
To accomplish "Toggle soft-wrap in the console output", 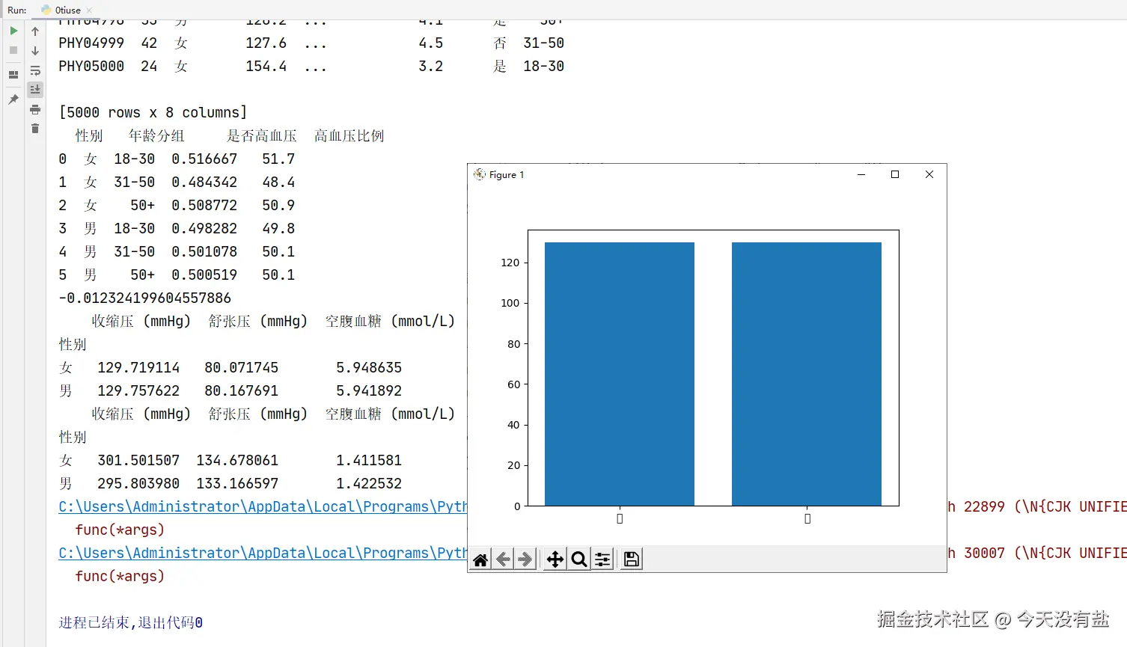I will pos(35,70).
